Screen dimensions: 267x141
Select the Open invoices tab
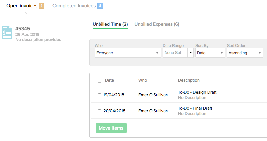[x=22, y=6]
